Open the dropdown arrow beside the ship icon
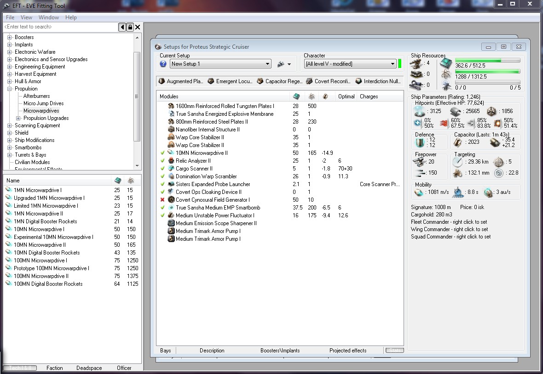This screenshot has width=543, height=374. pos(289,64)
